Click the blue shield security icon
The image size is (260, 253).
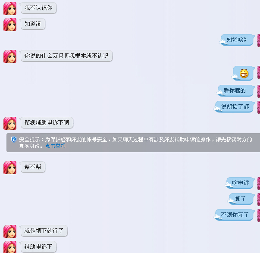[x=14, y=140]
